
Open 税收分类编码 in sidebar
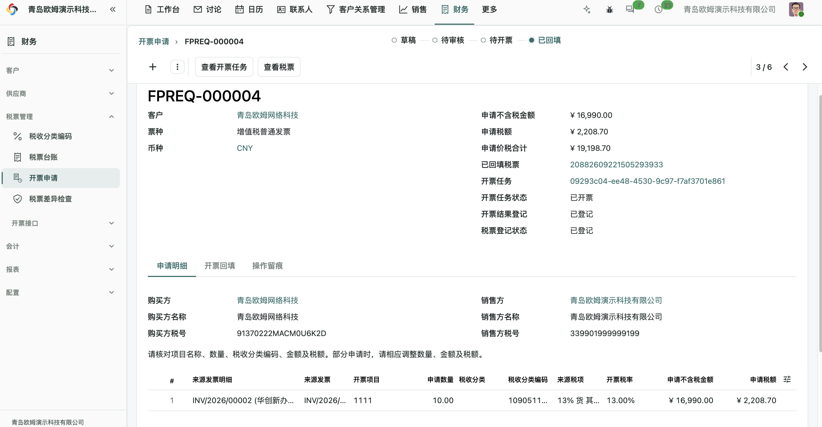61,136
